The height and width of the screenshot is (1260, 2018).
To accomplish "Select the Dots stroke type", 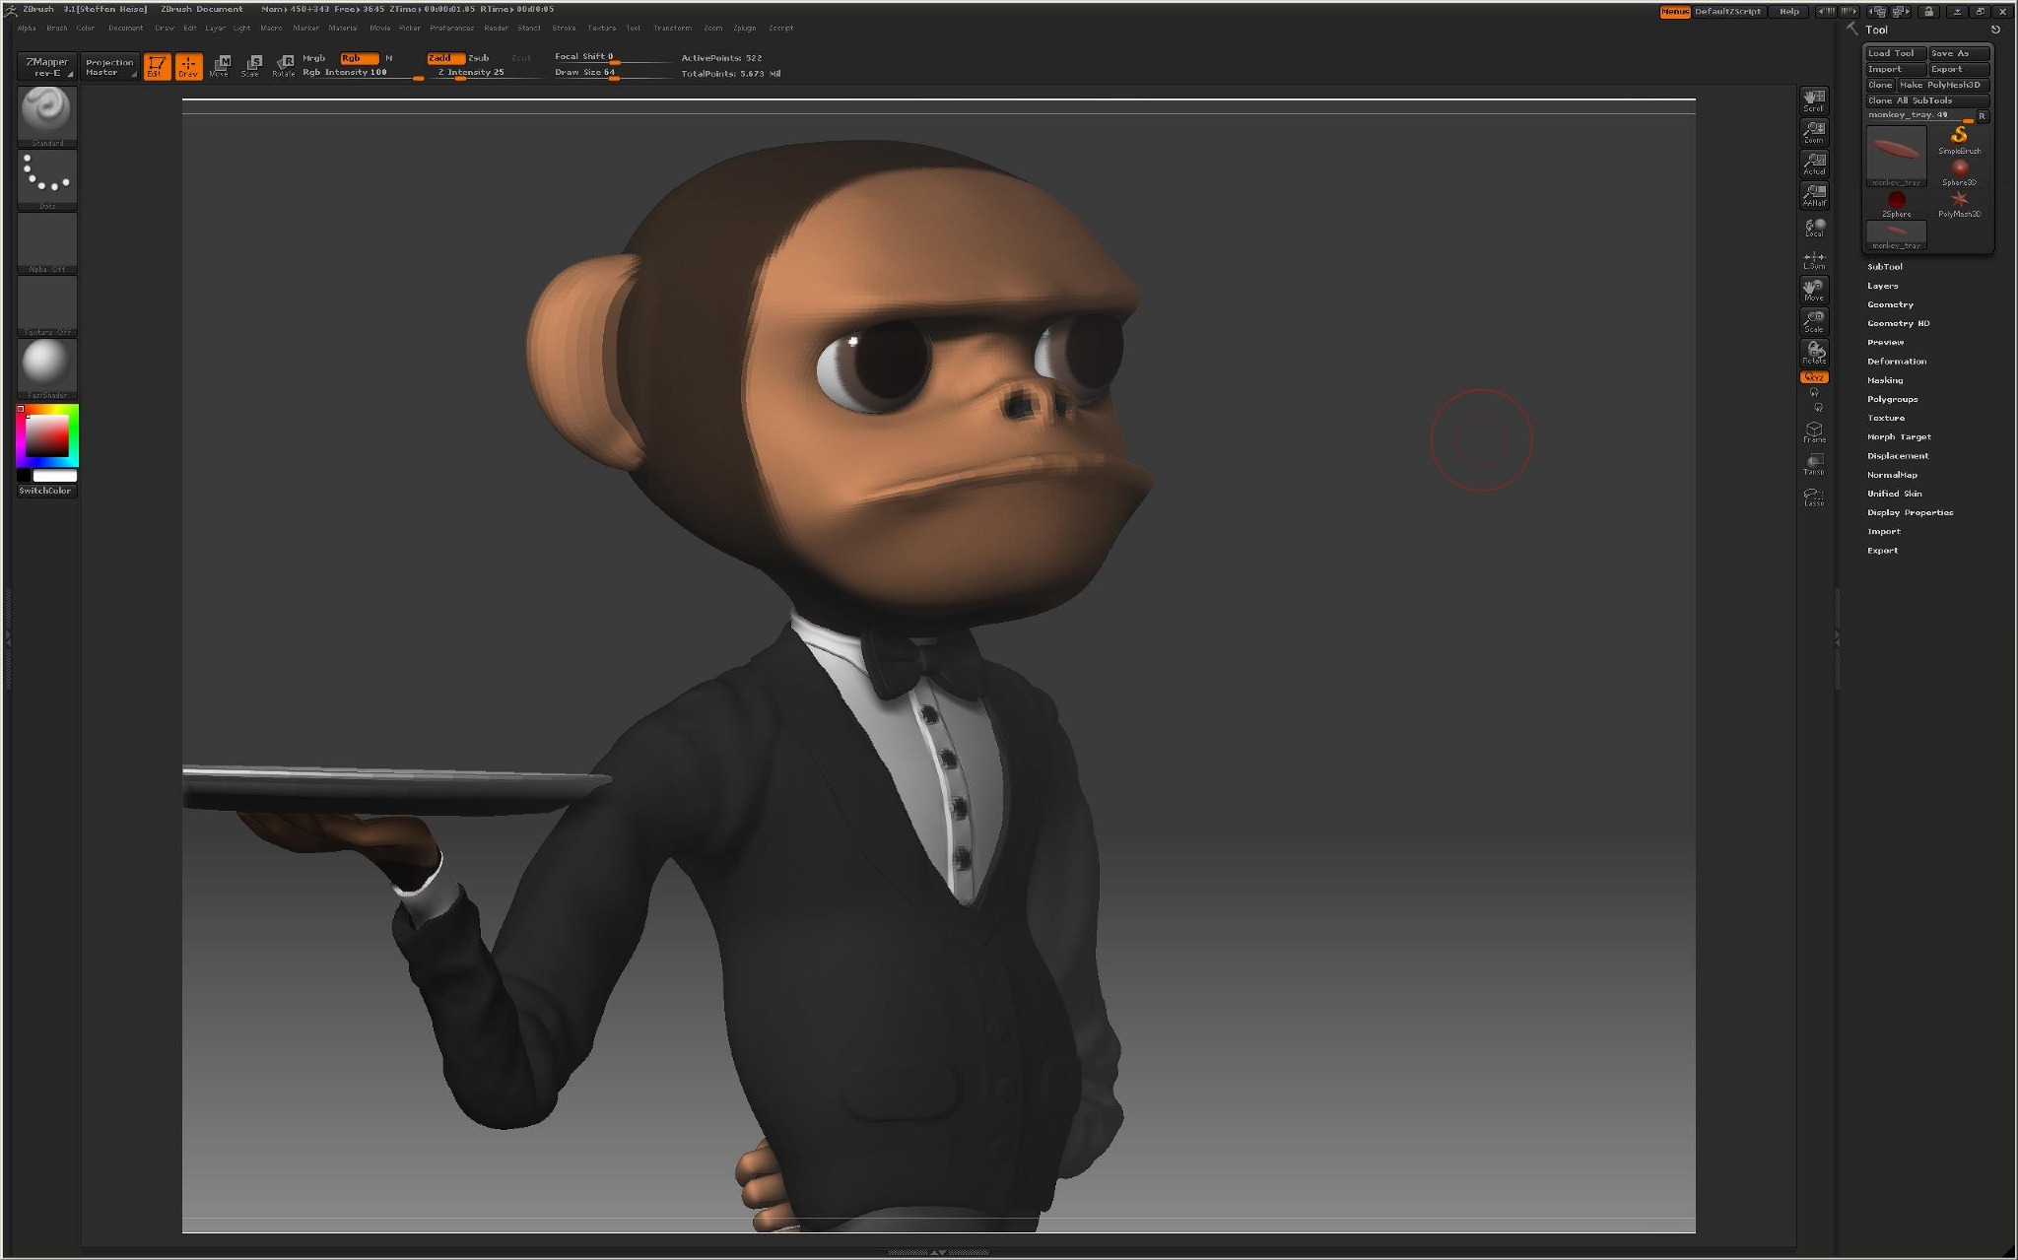I will pyautogui.click(x=45, y=177).
